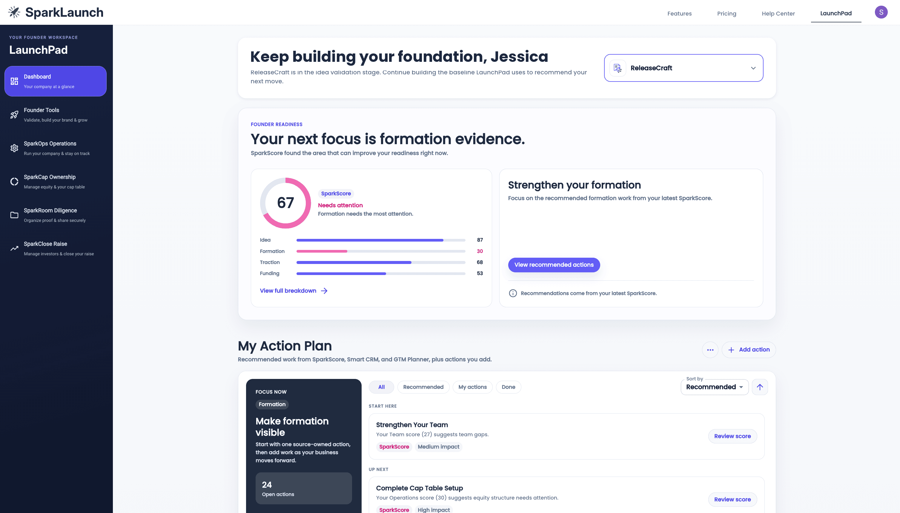
Task: Click the Funding score progress bar
Action: (381, 274)
